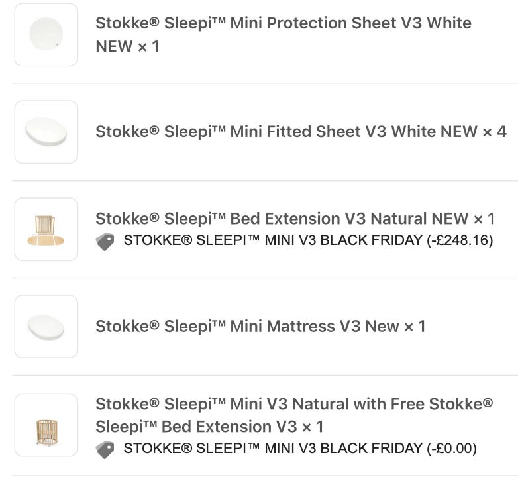Click the × 1 quantity for Bed Extension V3 Natural NEW
This screenshot has height=477, width=518.
[484, 219]
